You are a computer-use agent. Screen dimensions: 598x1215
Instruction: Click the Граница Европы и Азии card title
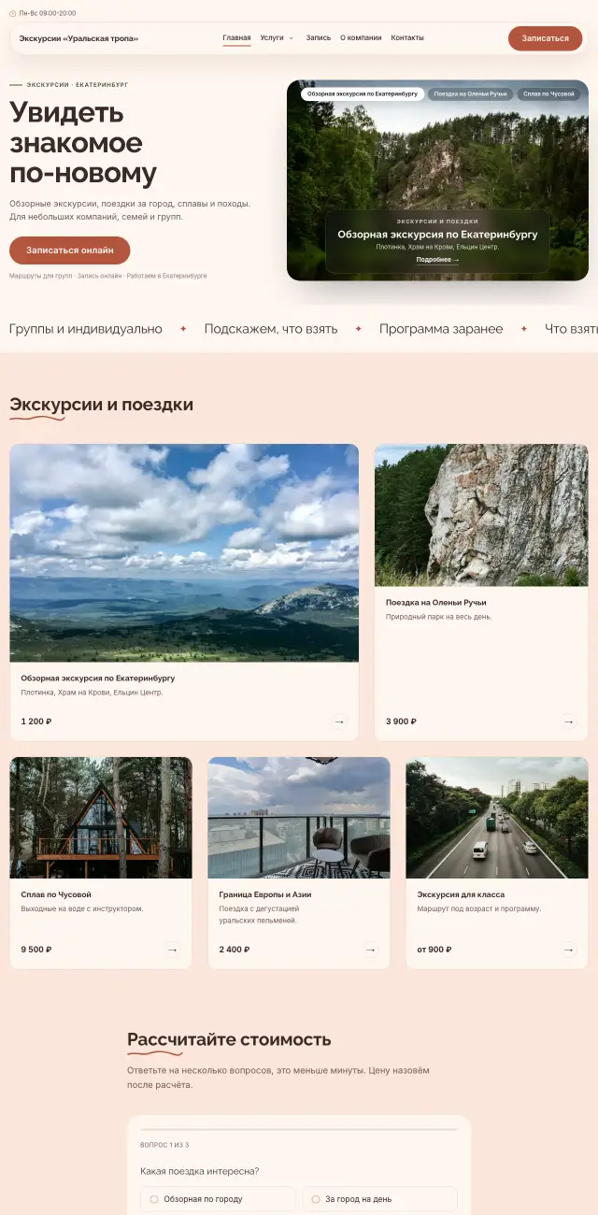click(x=265, y=894)
